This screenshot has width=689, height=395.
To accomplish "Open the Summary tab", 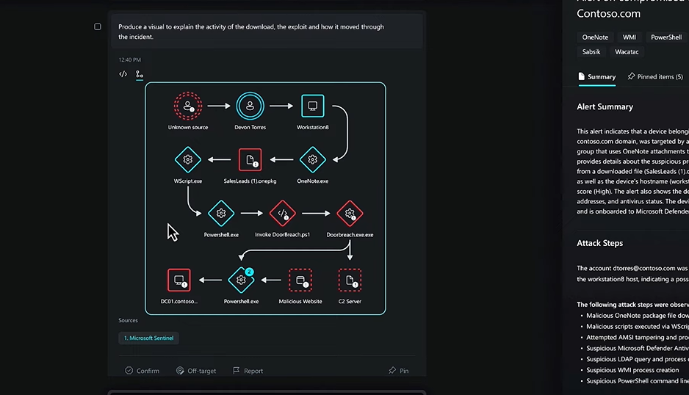I will [596, 76].
